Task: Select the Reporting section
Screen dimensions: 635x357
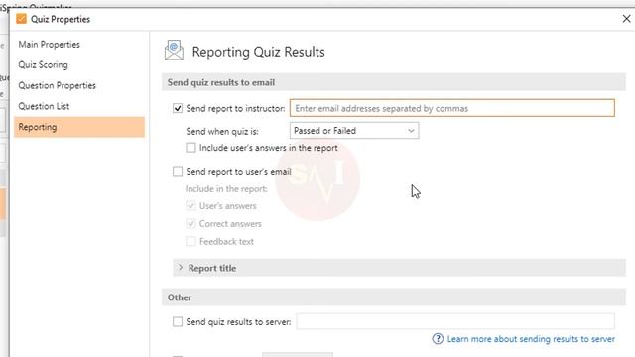Action: (x=79, y=127)
